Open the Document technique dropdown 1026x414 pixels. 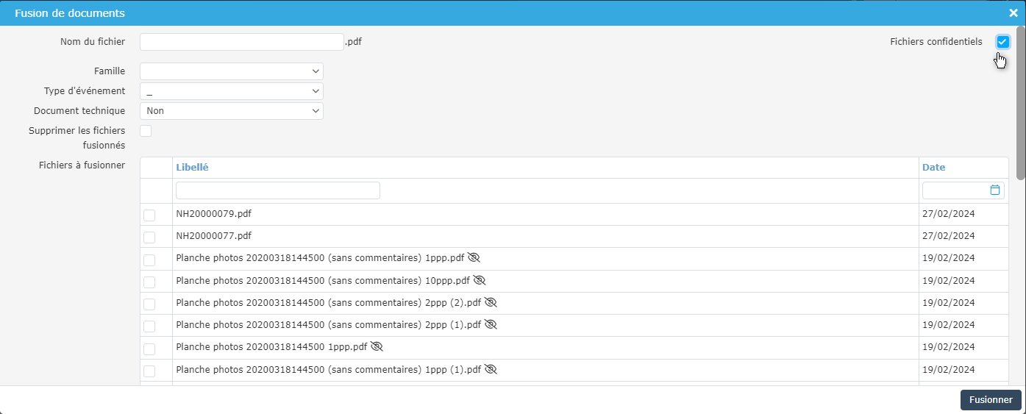tap(231, 111)
